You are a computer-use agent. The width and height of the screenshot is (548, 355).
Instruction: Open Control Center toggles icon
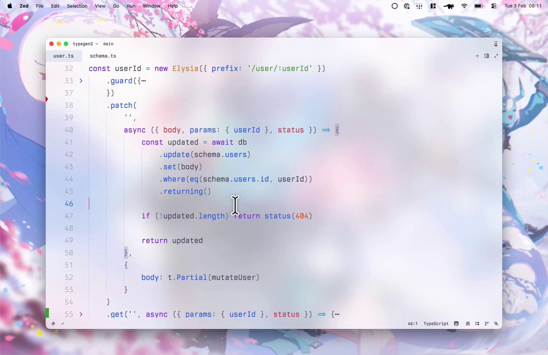pyautogui.click(x=494, y=6)
